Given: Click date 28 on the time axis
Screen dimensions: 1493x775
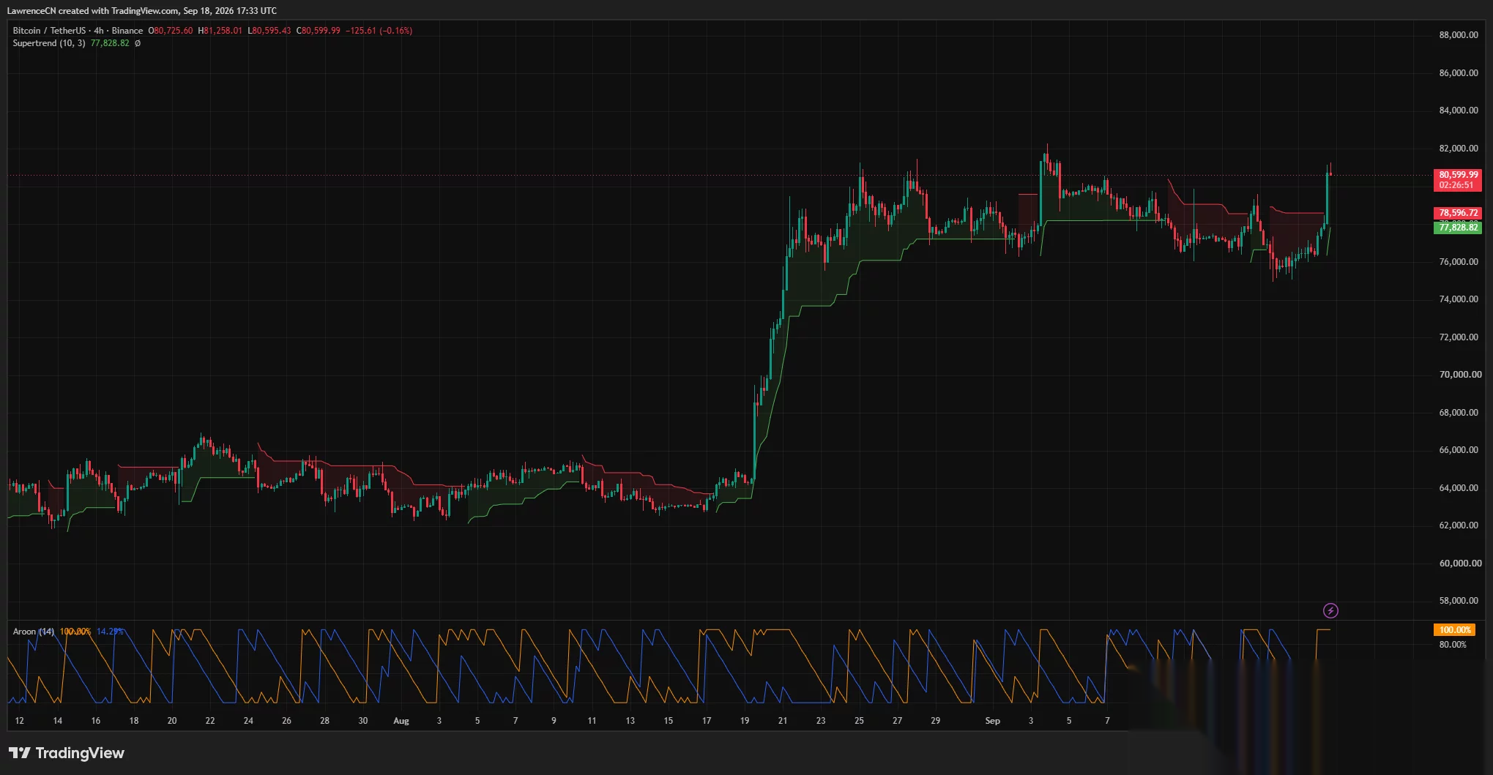Looking at the screenshot, I should click(324, 721).
